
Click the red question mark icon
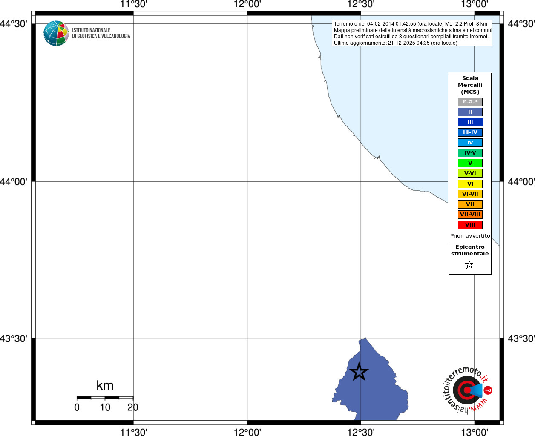(488, 390)
